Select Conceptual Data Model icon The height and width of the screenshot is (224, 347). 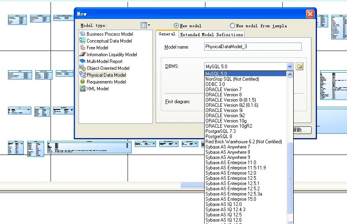coord(83,41)
